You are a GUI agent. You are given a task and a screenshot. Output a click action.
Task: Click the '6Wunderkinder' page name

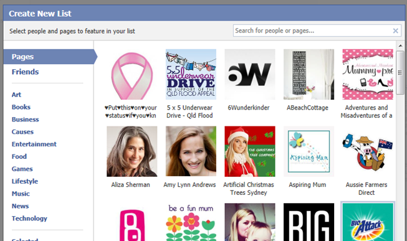tap(249, 108)
